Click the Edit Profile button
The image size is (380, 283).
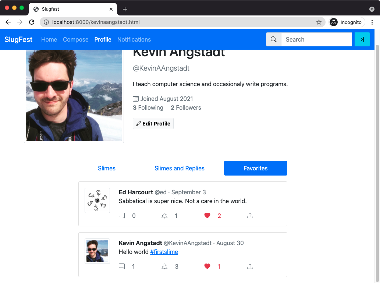(153, 123)
